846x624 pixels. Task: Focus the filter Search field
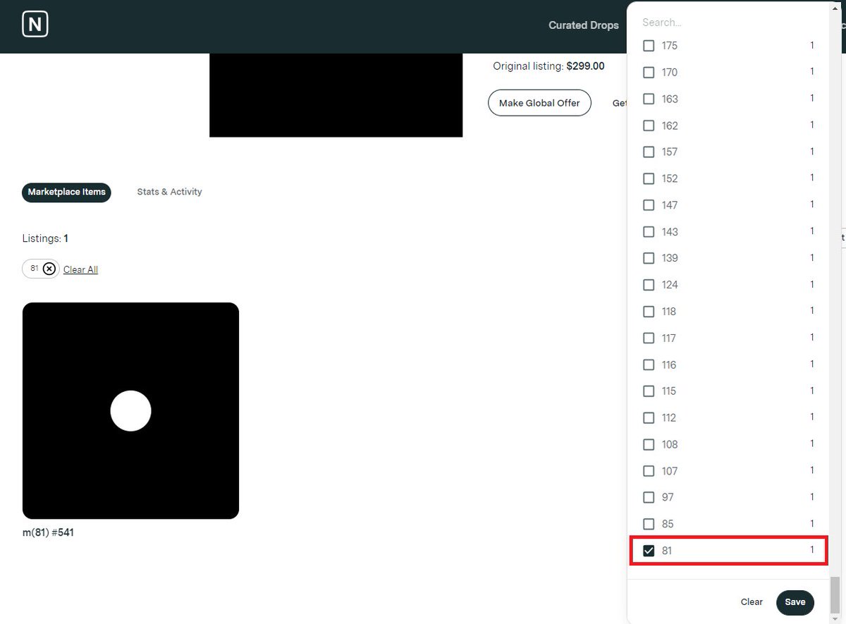(726, 23)
